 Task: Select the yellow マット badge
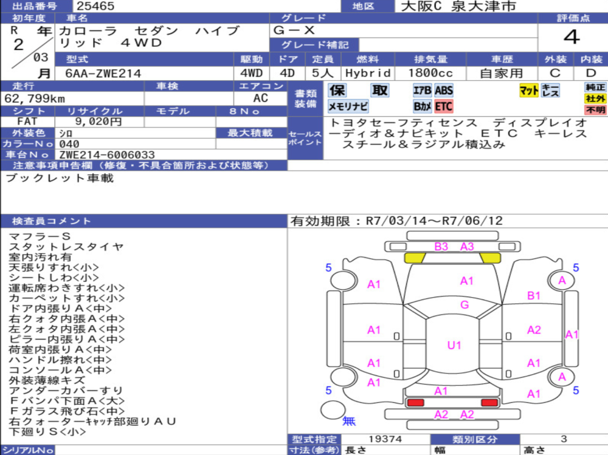(x=528, y=91)
